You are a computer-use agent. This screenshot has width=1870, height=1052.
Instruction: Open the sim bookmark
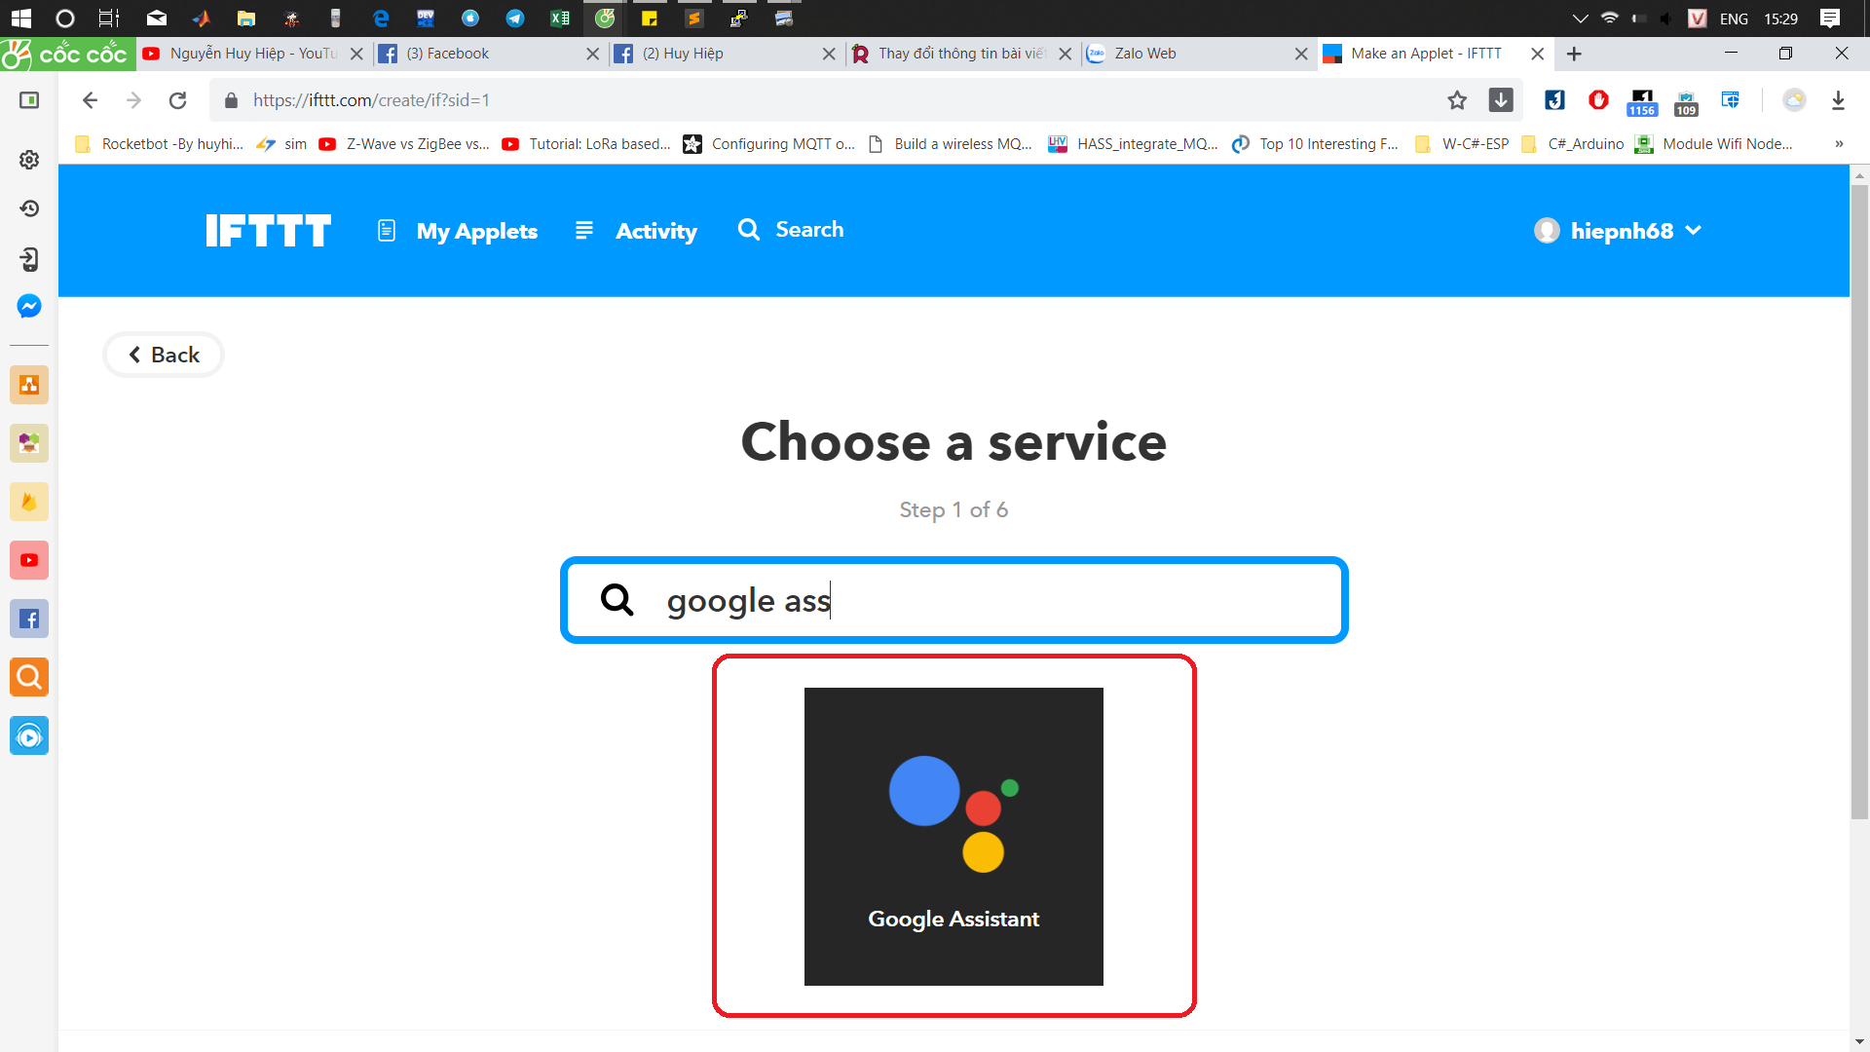click(x=282, y=144)
